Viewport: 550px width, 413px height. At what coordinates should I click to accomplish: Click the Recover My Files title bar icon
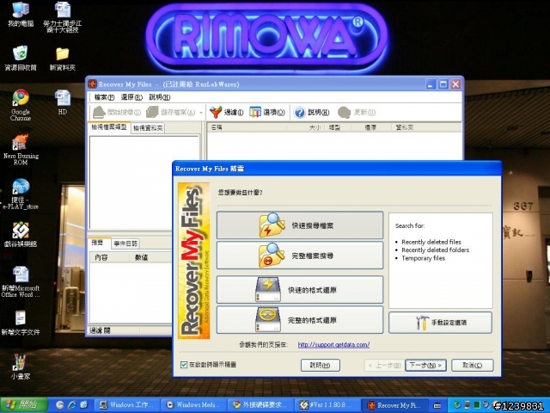(93, 84)
